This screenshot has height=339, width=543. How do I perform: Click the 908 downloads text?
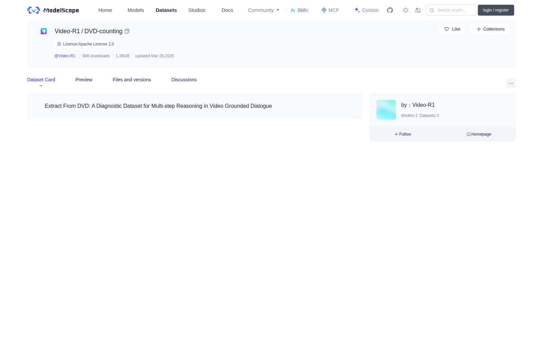96,56
